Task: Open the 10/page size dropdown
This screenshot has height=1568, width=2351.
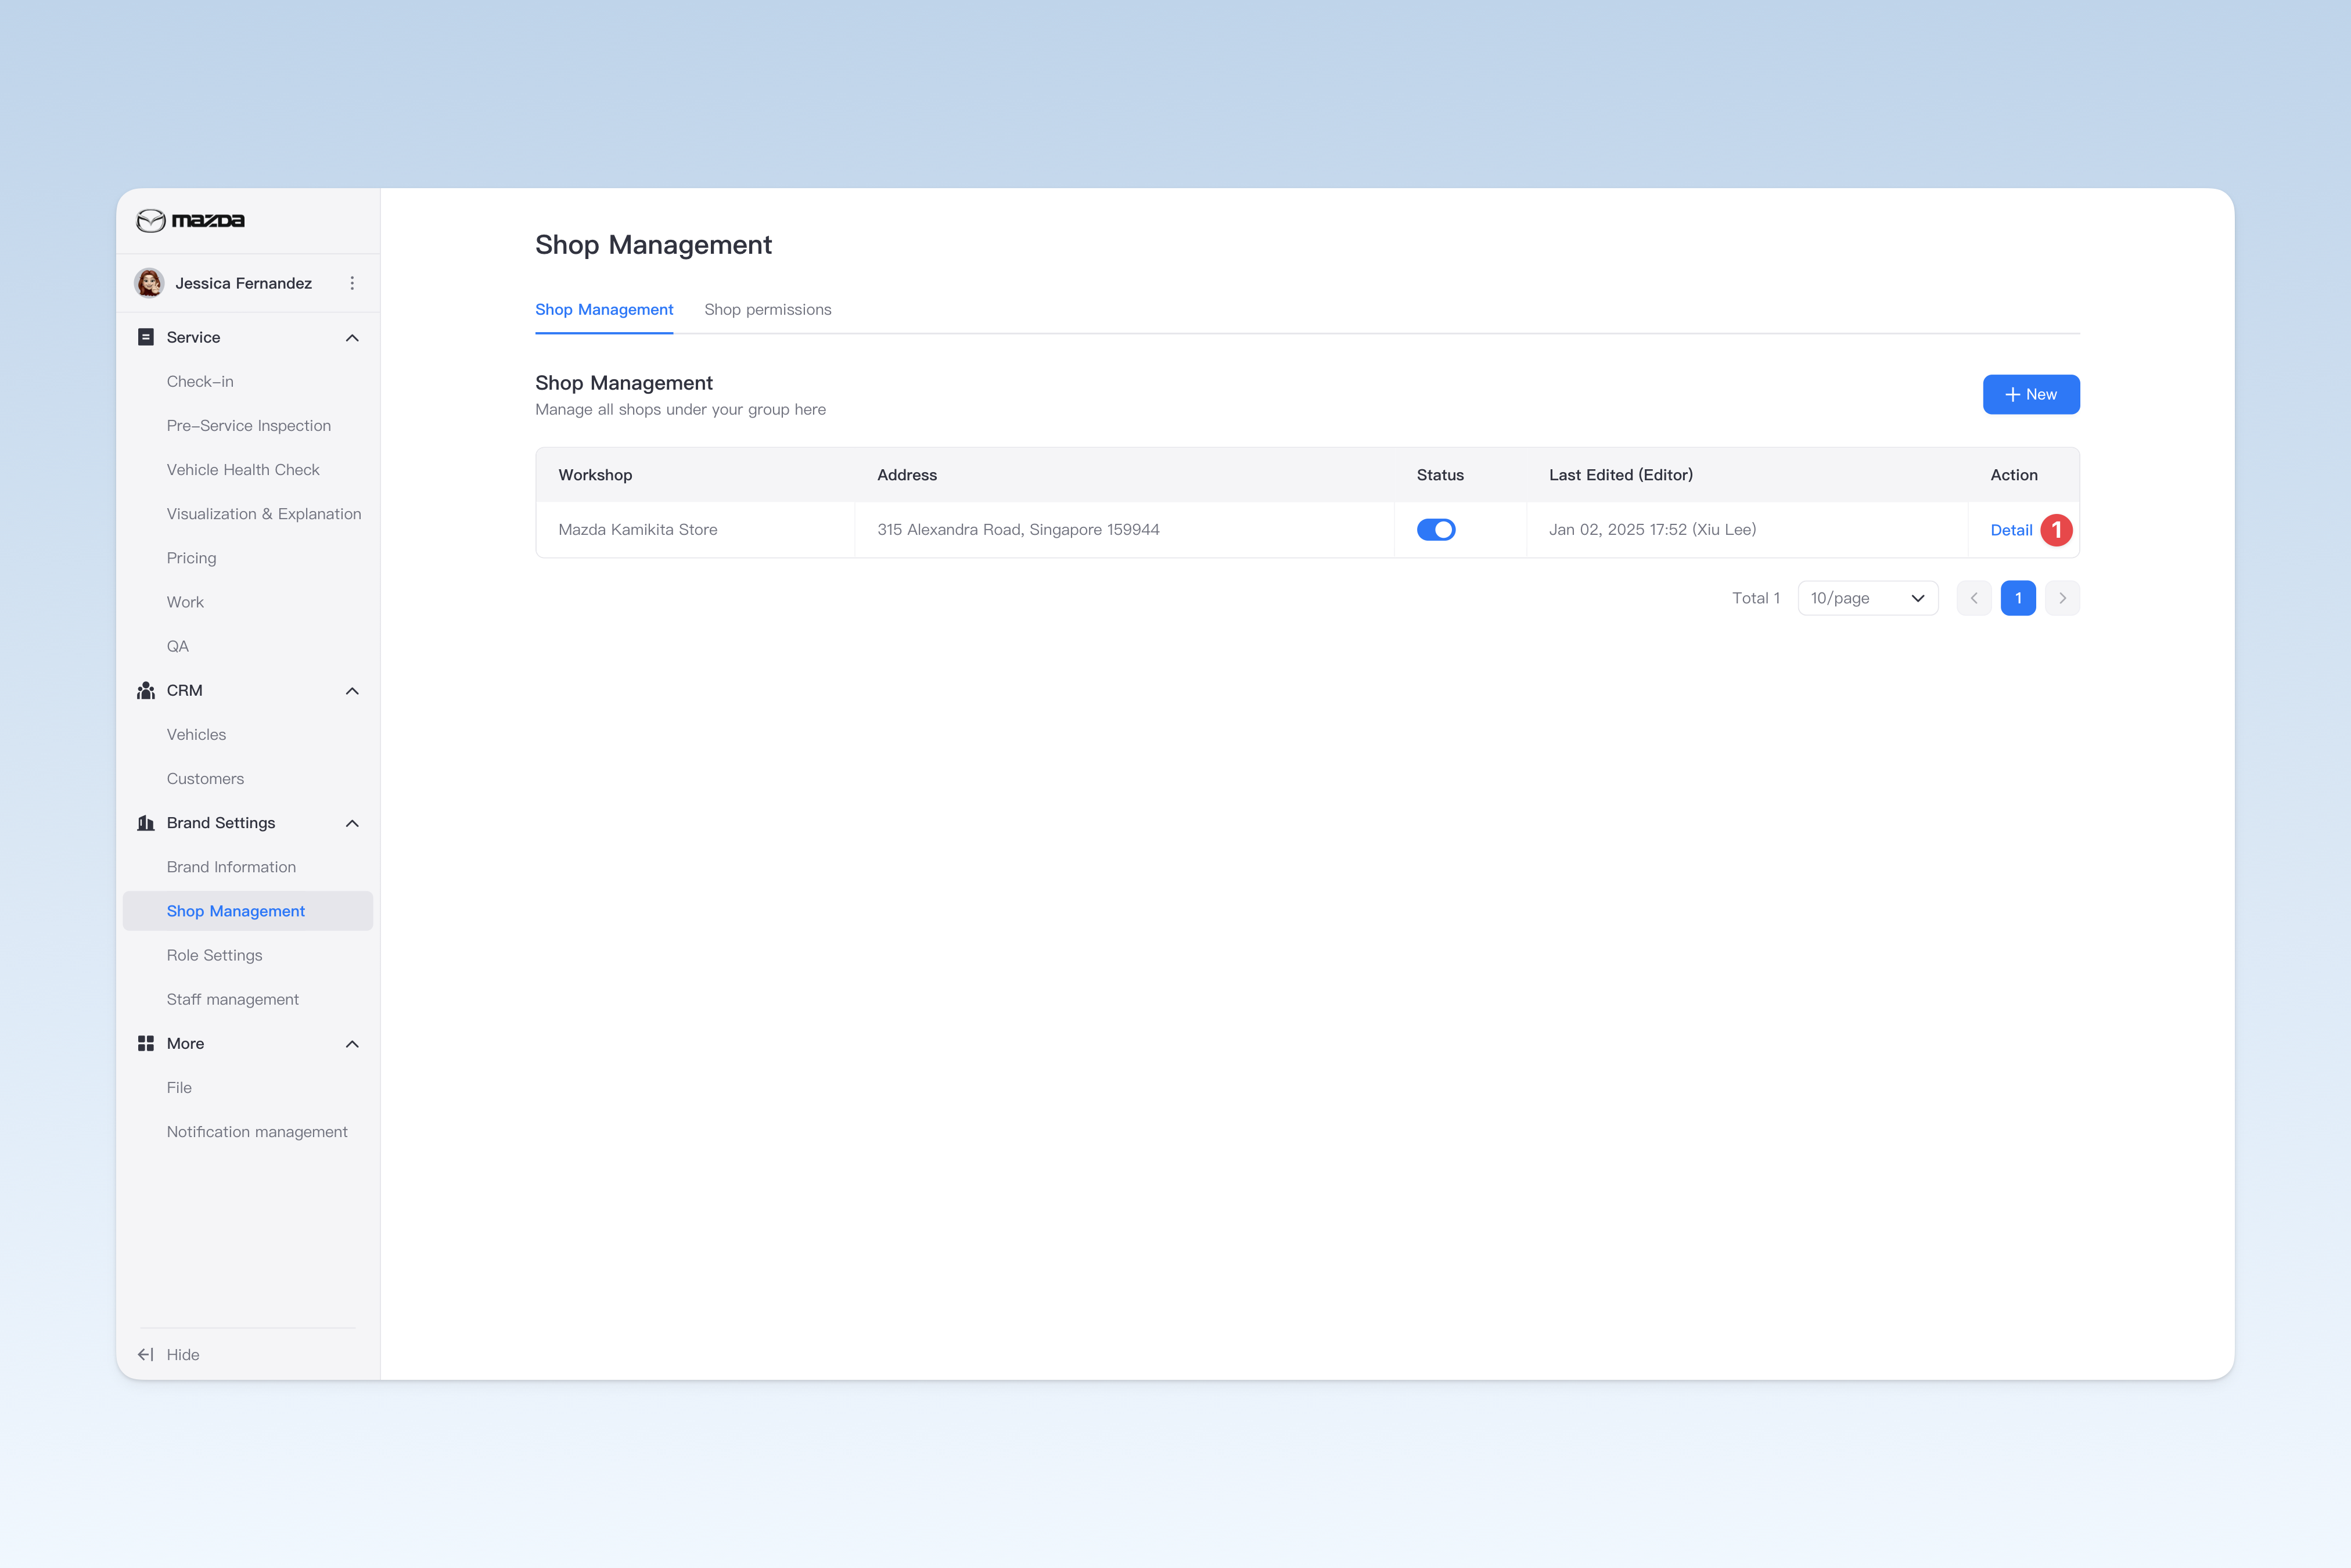Action: click(x=1868, y=598)
